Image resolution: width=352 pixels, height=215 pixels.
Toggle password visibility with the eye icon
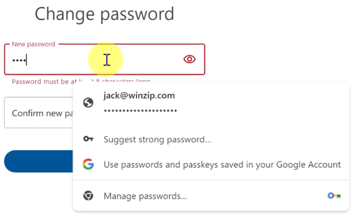(189, 59)
